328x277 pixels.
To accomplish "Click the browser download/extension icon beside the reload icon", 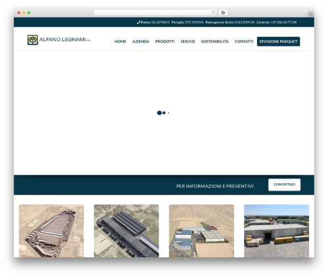I will (223, 13).
